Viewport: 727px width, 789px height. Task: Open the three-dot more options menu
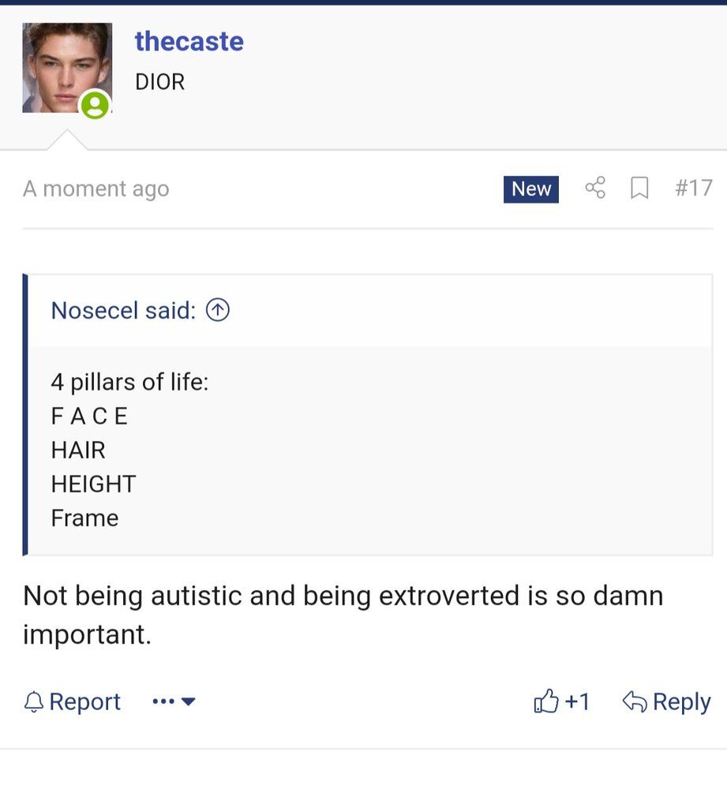(x=163, y=701)
